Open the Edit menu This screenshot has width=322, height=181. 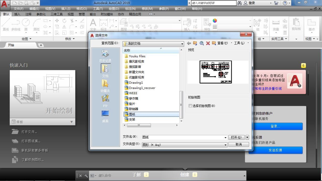(34, 9)
